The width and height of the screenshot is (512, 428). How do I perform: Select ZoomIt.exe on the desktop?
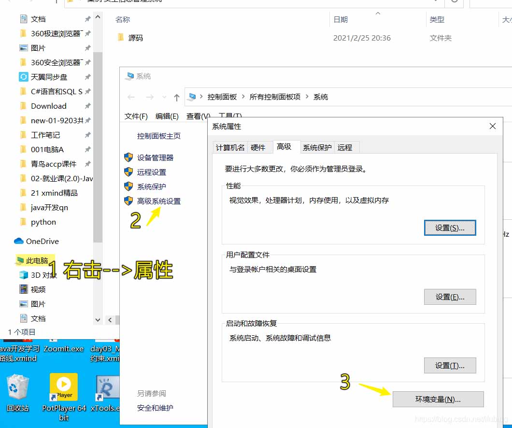pyautogui.click(x=63, y=348)
